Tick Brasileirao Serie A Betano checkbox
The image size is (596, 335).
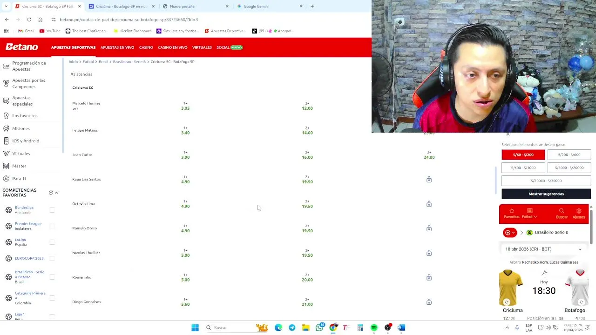52,277
